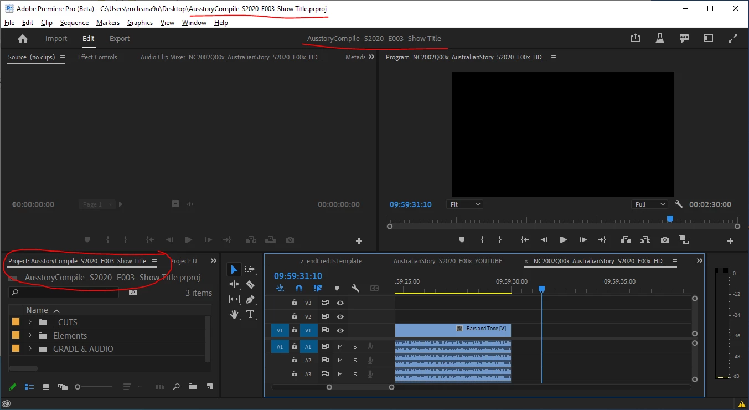The width and height of the screenshot is (749, 410).
Task: Adjust Project panel thumbnail zoom slider
Action: coord(94,386)
